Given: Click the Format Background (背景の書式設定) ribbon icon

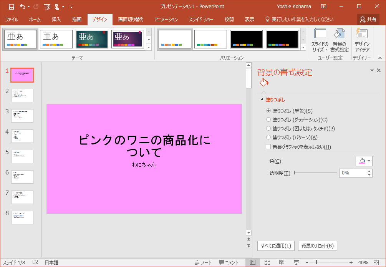Looking at the screenshot, I should [x=339, y=40].
